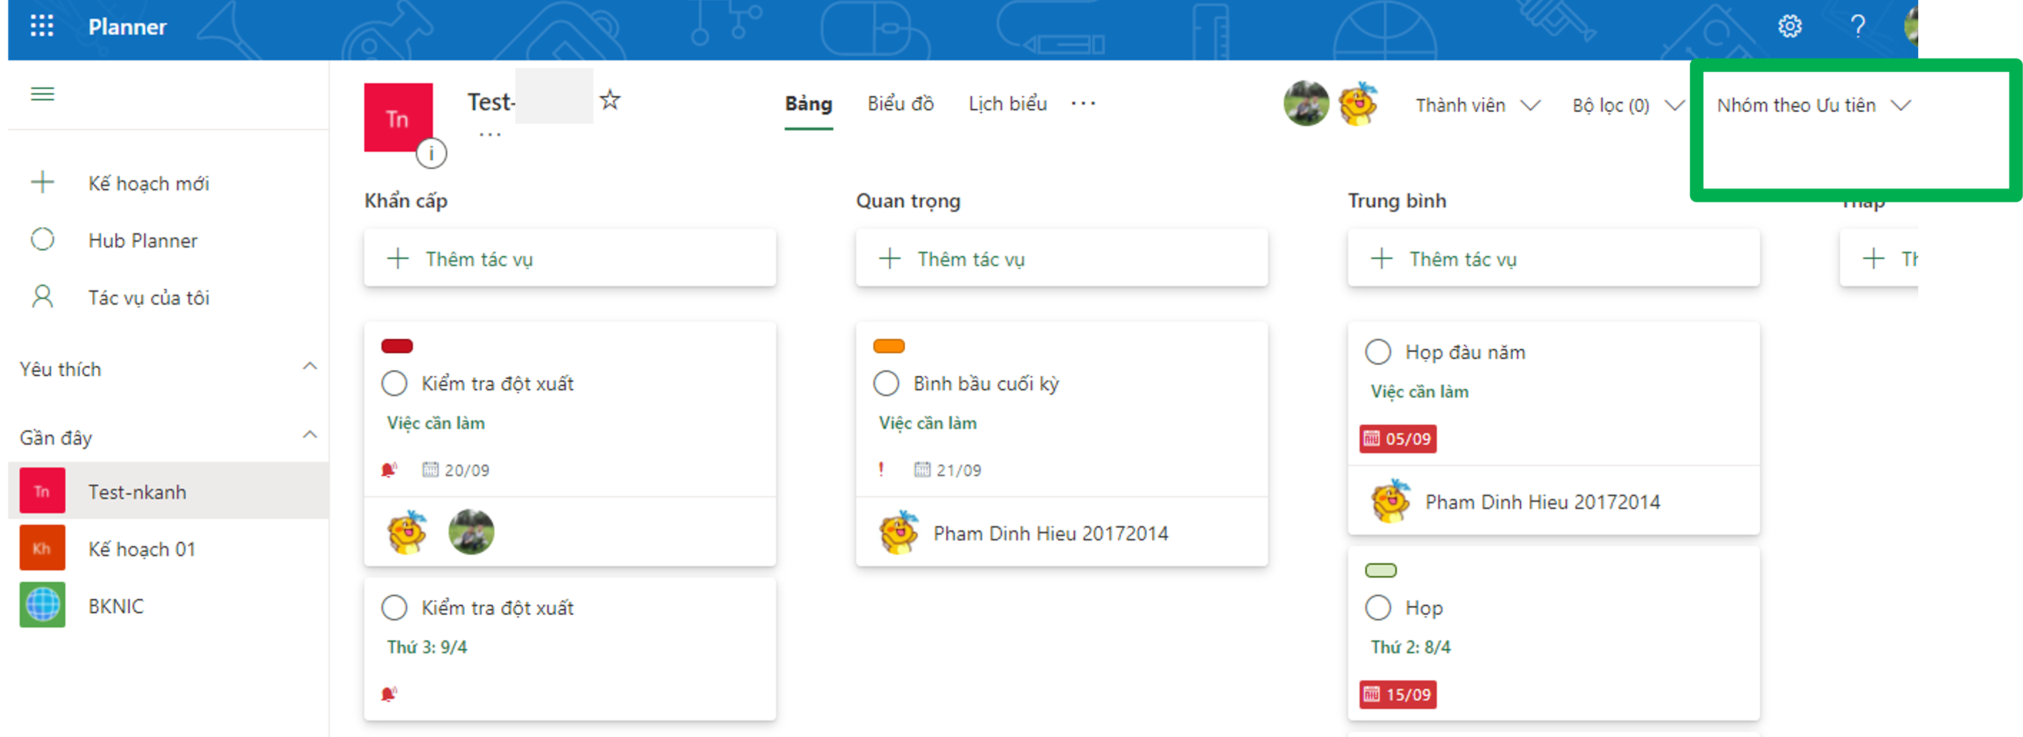Open more views ellipsis next to Lịch biểu
The width and height of the screenshot is (2023, 737).
point(1083,104)
